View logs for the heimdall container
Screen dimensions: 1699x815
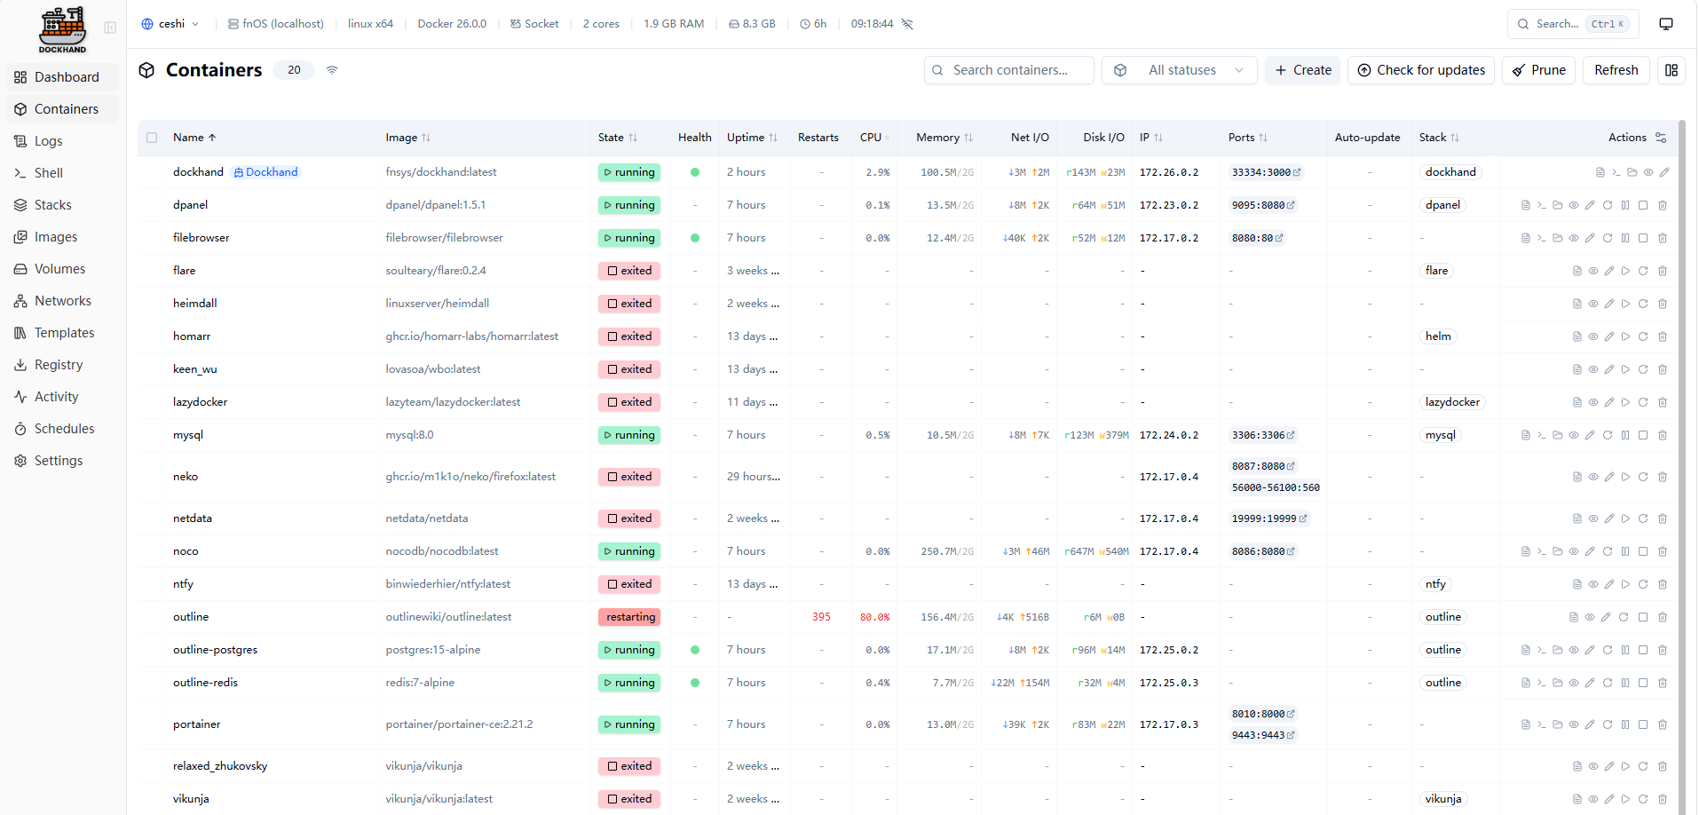pos(1577,304)
